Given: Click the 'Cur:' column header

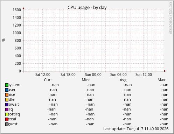Looking at the screenshot, I should 48,80.
